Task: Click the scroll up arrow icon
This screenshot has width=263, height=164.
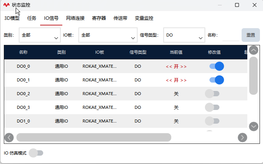Action: 253,50
